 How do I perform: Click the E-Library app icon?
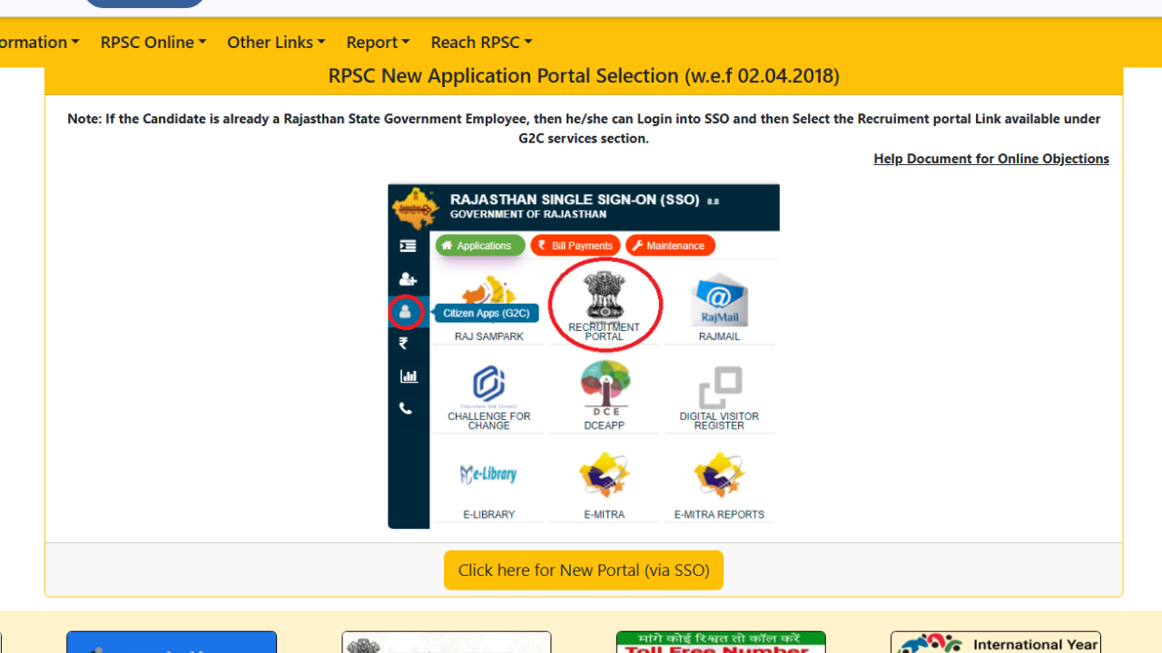[488, 474]
